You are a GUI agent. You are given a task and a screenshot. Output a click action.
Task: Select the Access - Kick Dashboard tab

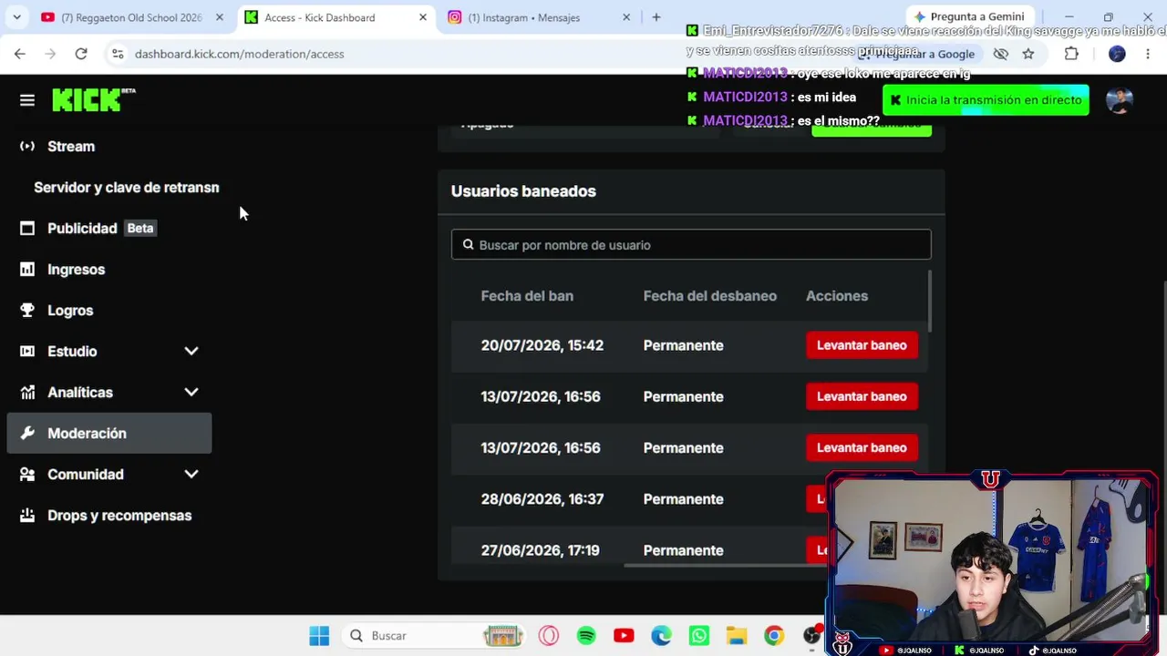click(336, 17)
